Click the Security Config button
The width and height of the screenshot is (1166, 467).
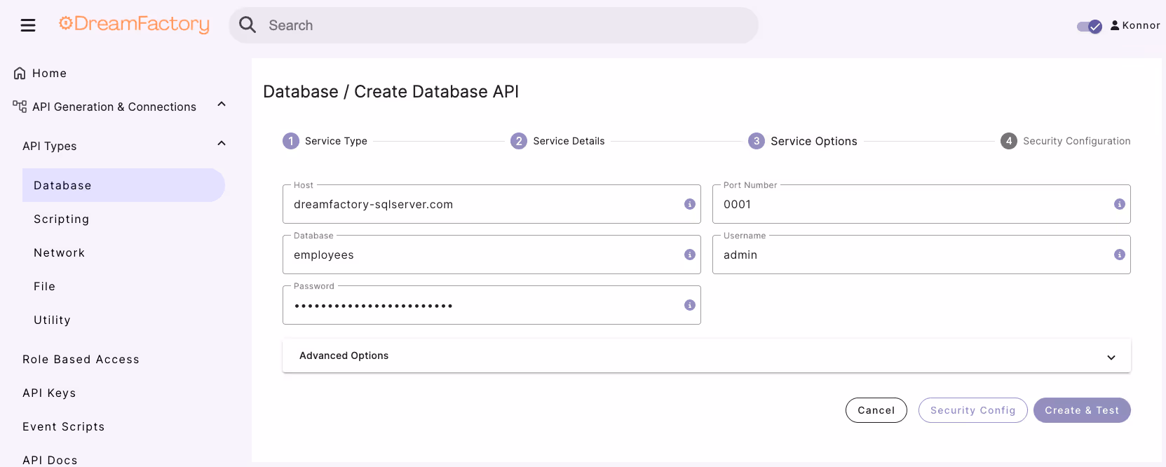click(973, 410)
